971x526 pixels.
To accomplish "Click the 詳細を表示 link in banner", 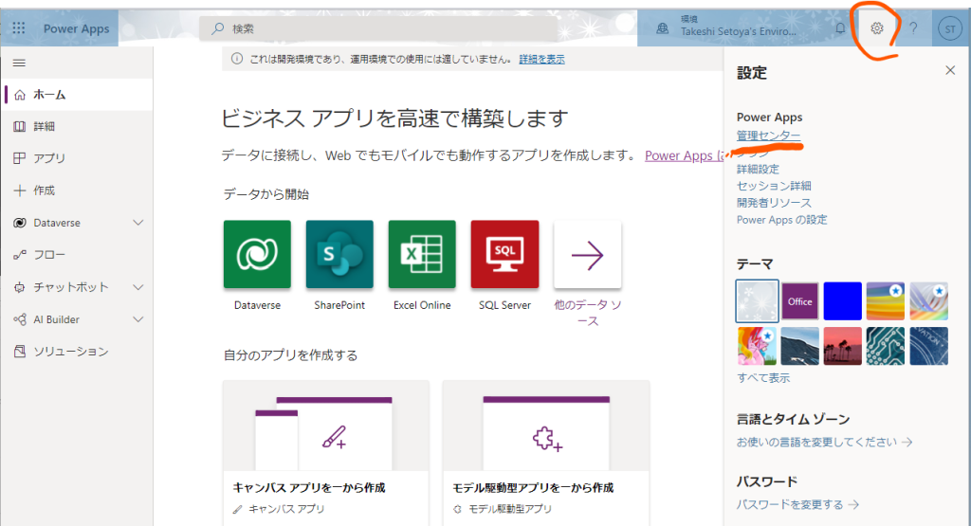I will [541, 59].
